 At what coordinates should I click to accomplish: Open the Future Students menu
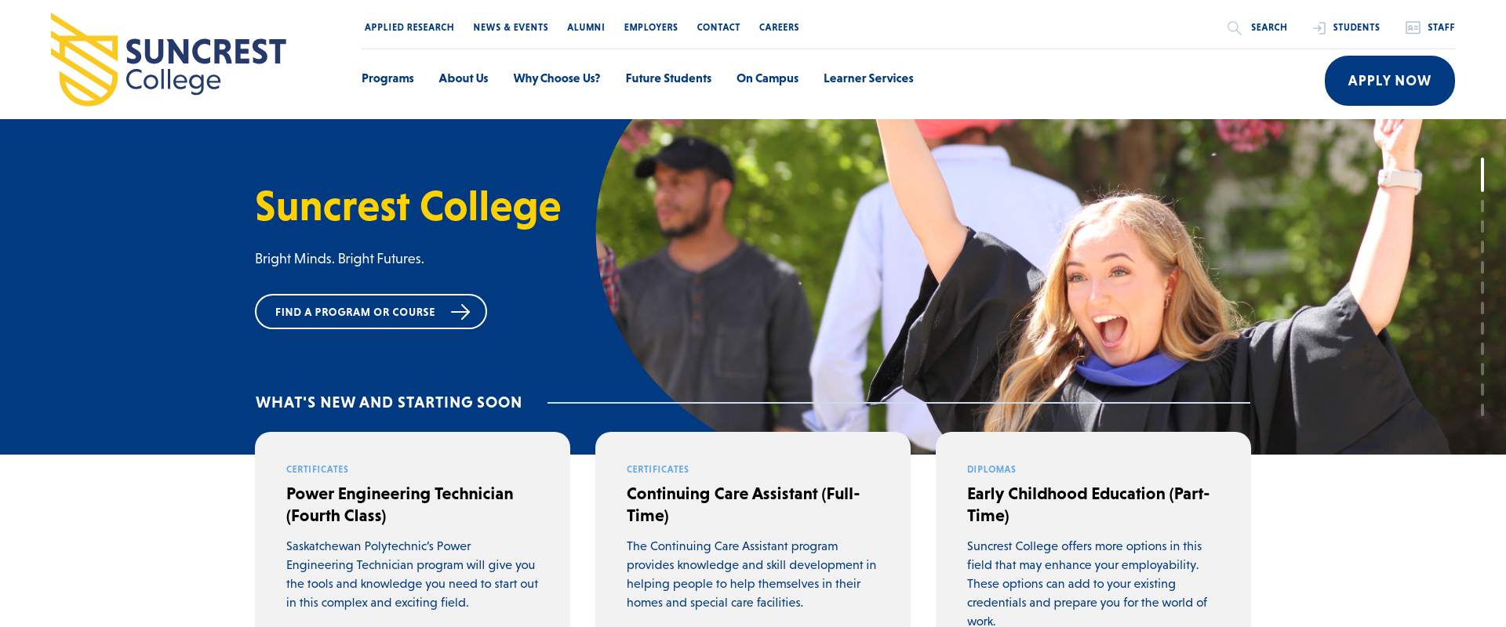668,78
